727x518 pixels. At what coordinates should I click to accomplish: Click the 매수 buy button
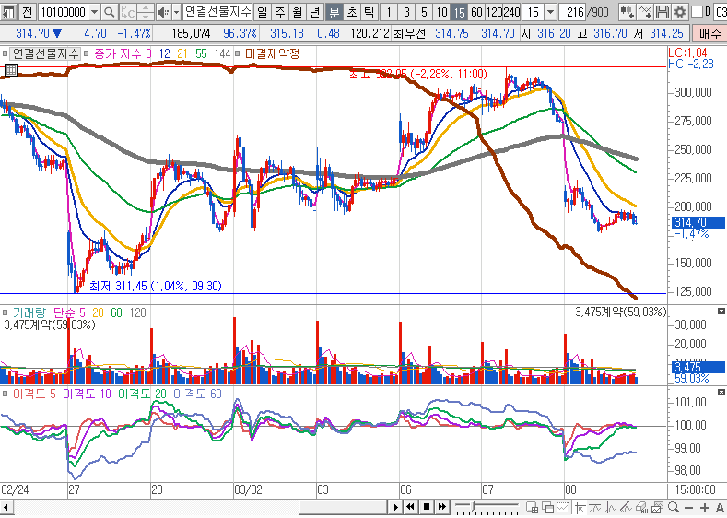(710, 34)
